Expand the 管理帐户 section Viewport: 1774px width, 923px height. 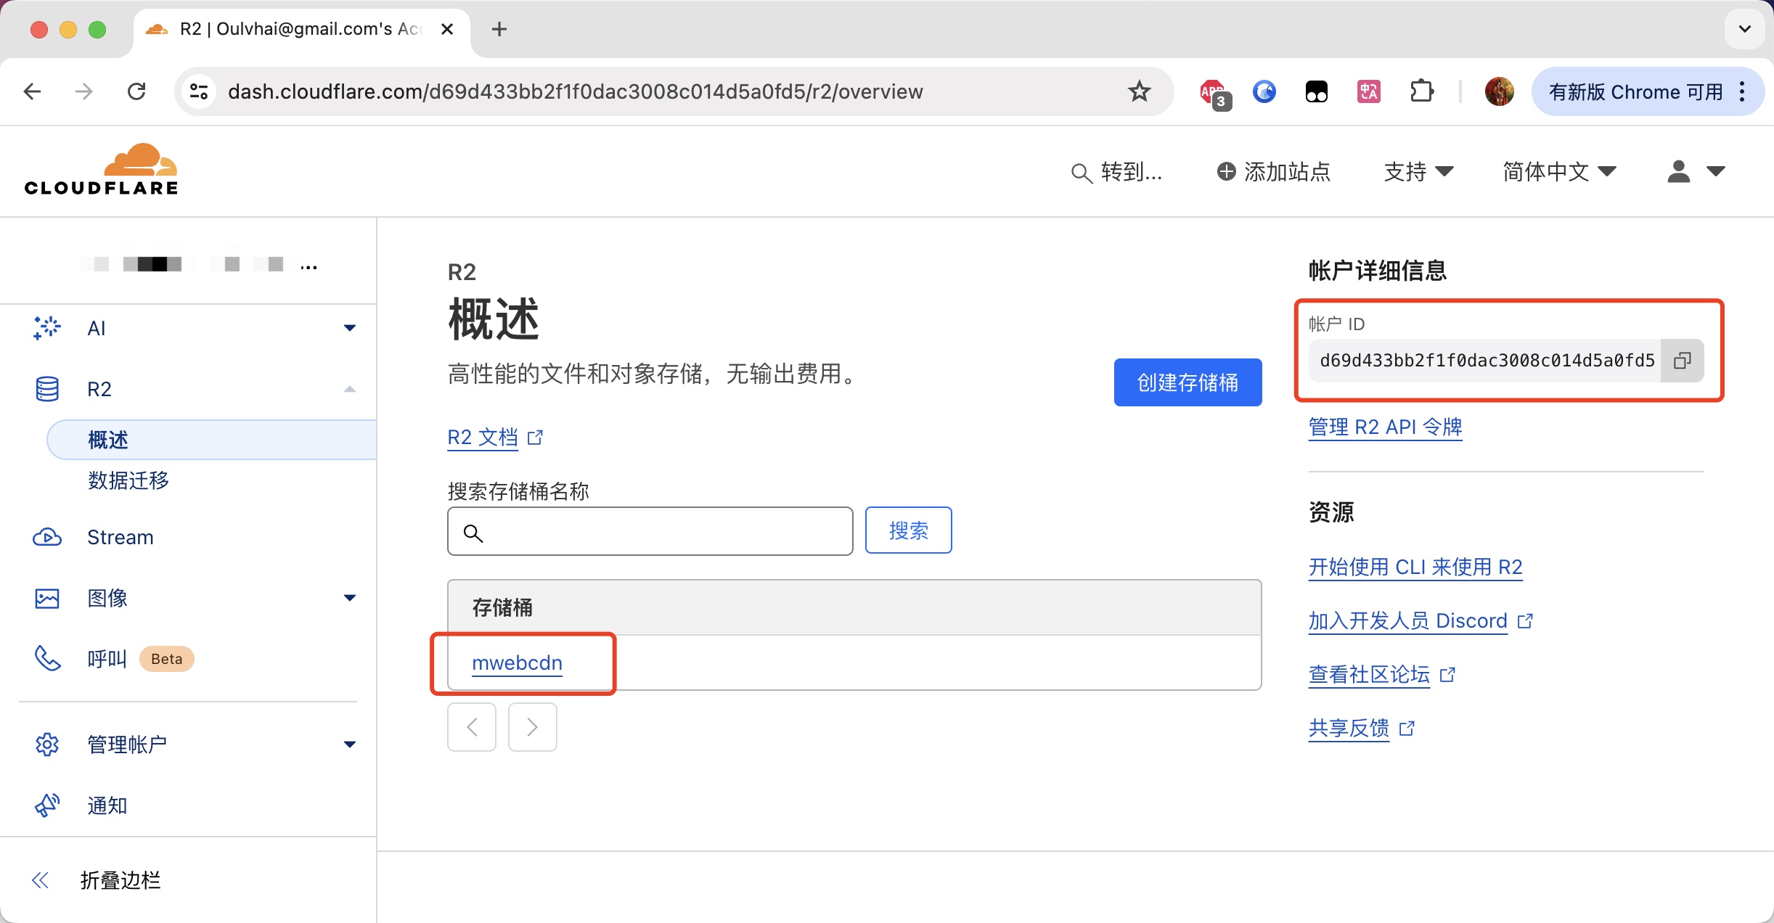click(x=349, y=744)
